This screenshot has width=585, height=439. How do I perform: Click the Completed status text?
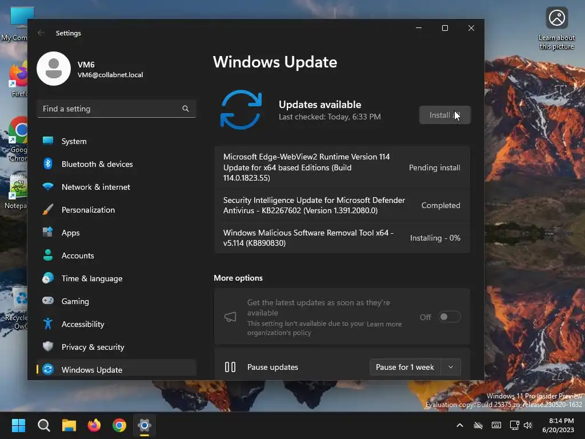(x=440, y=205)
